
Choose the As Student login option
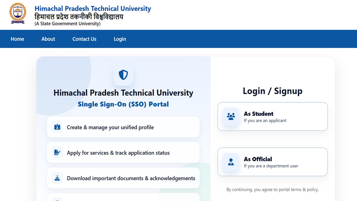[272, 116]
